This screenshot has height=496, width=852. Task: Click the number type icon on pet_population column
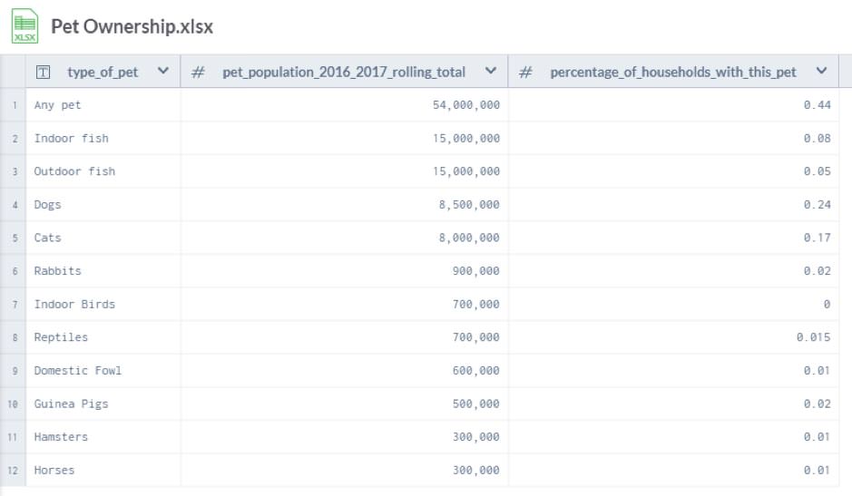[x=198, y=72]
